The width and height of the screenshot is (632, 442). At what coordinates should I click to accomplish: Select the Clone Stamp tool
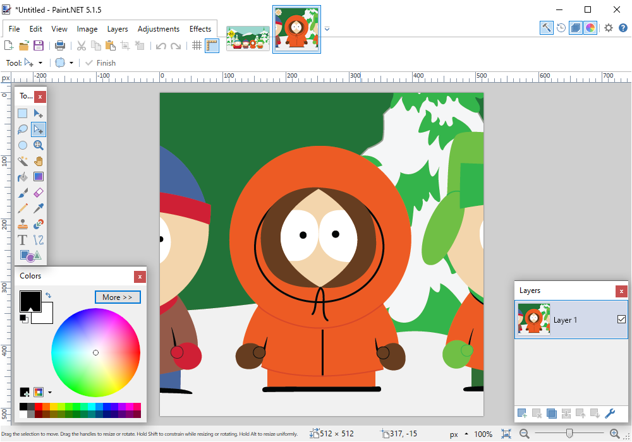(x=23, y=224)
